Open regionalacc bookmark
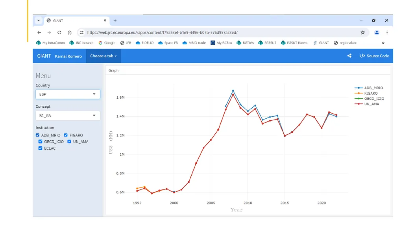 (345, 43)
